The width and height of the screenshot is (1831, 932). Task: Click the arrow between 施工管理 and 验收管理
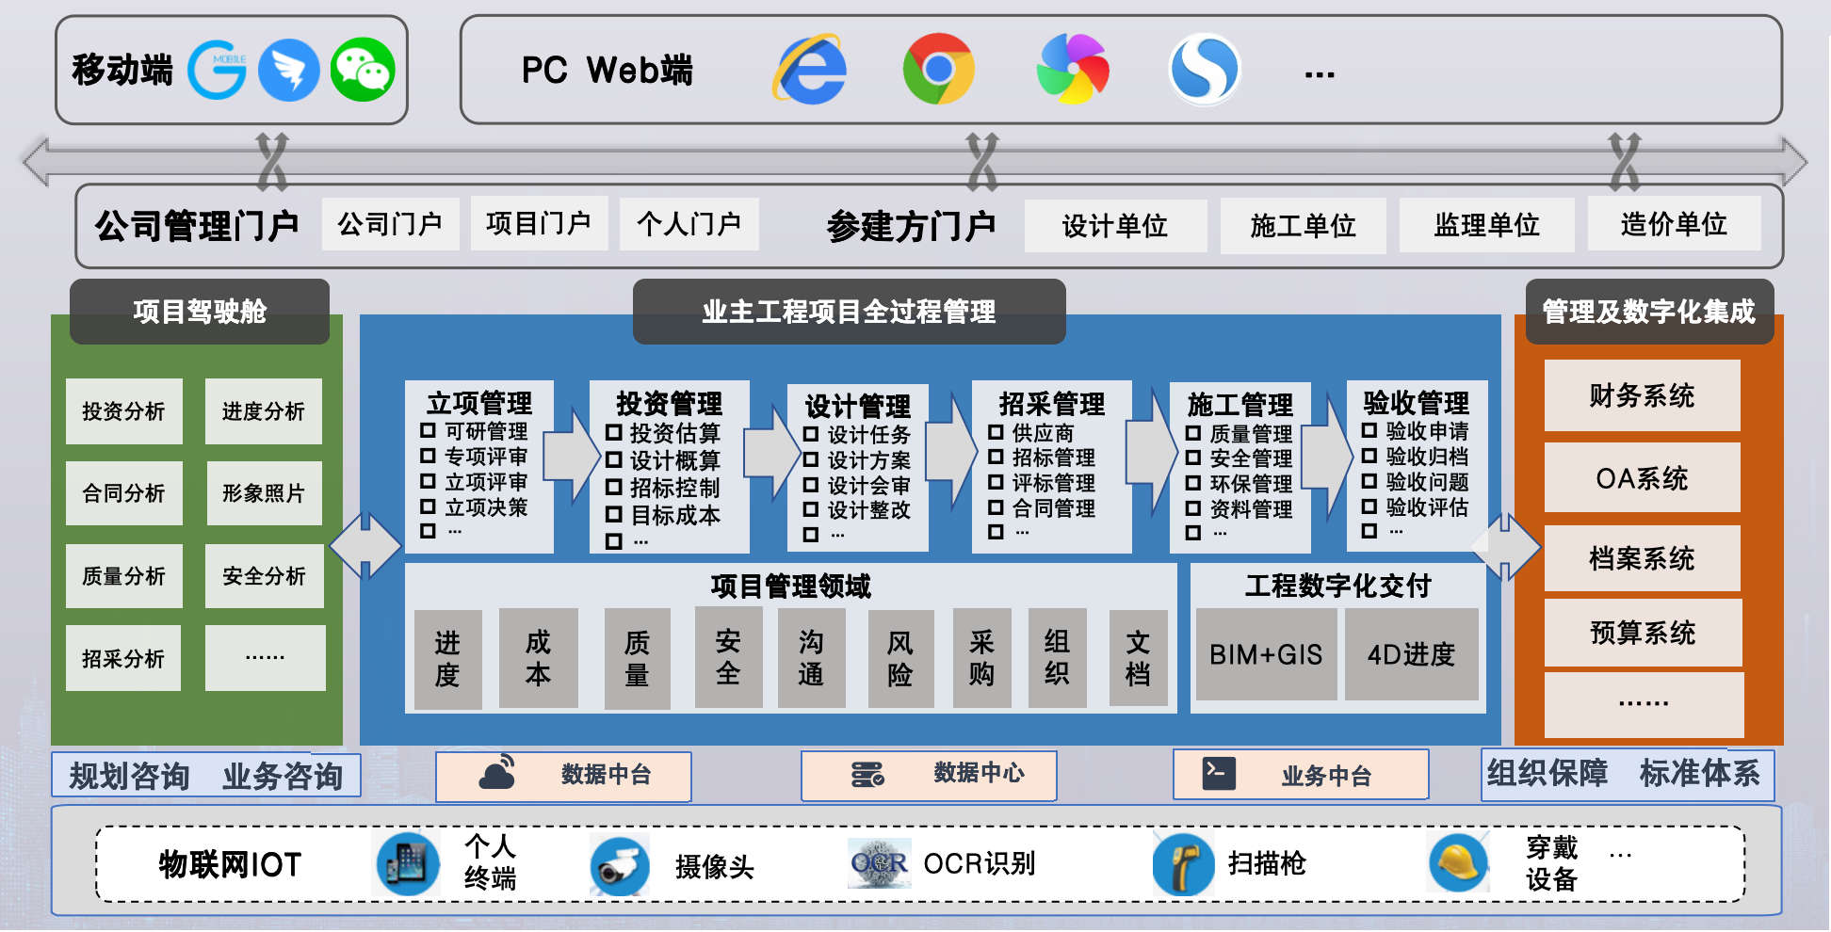pos(1328,457)
